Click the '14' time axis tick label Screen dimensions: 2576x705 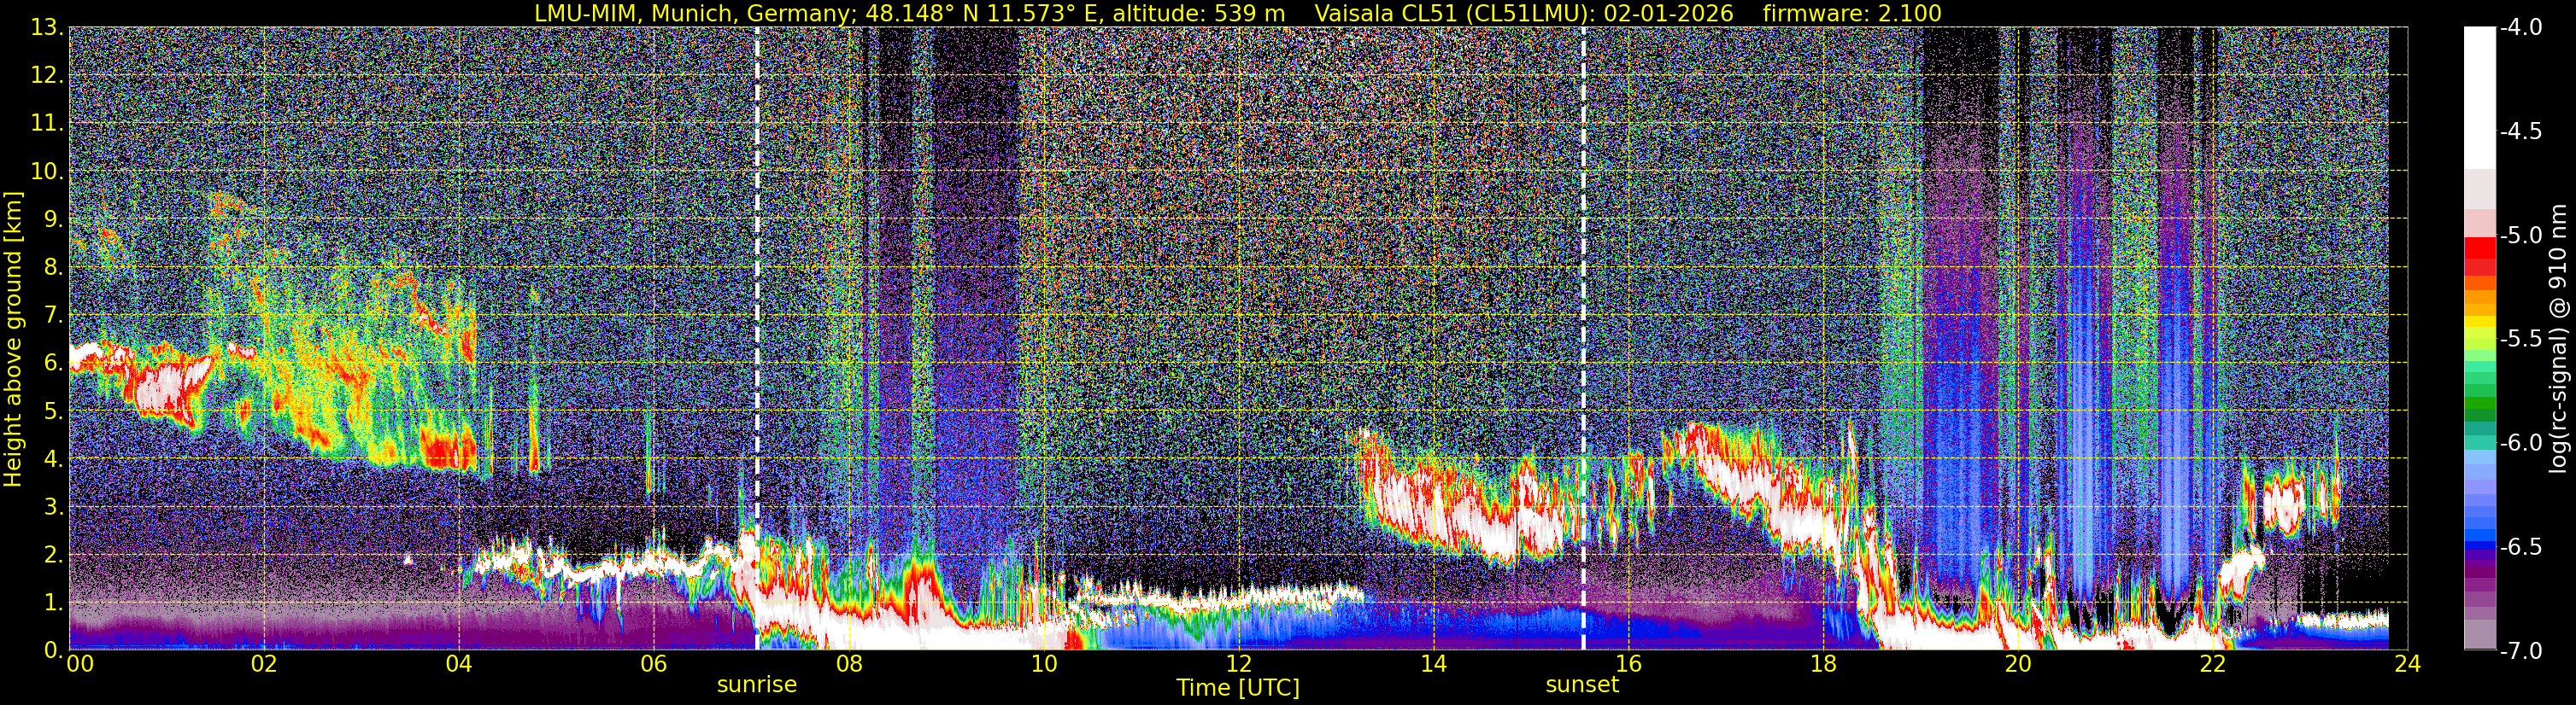(1433, 664)
